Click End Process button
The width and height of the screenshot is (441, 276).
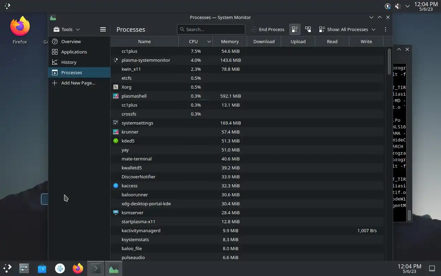pos(268,29)
